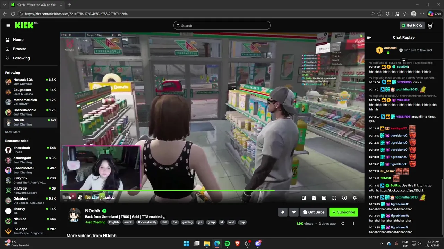This screenshot has width=444, height=249.
Task: Click the Just Chatting category link
Action: [x=95, y=222]
